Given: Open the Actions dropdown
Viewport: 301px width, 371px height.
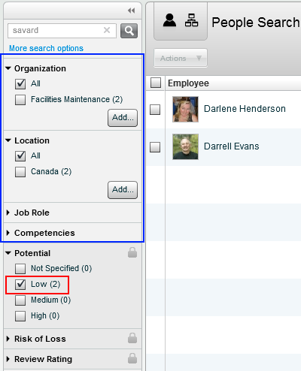Looking at the screenshot, I should 181,58.
